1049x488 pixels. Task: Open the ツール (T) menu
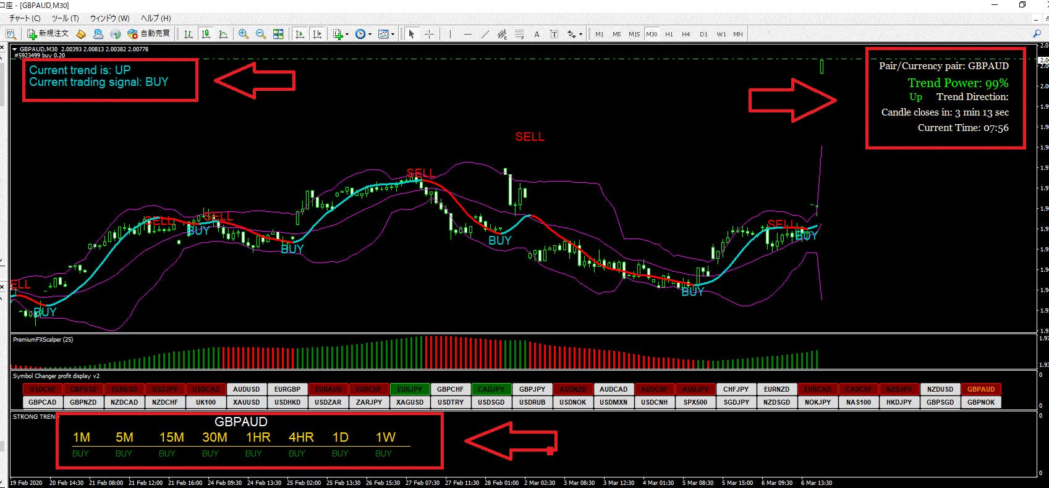click(65, 18)
